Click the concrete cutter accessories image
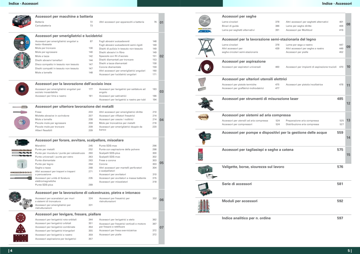 click(x=21, y=200)
